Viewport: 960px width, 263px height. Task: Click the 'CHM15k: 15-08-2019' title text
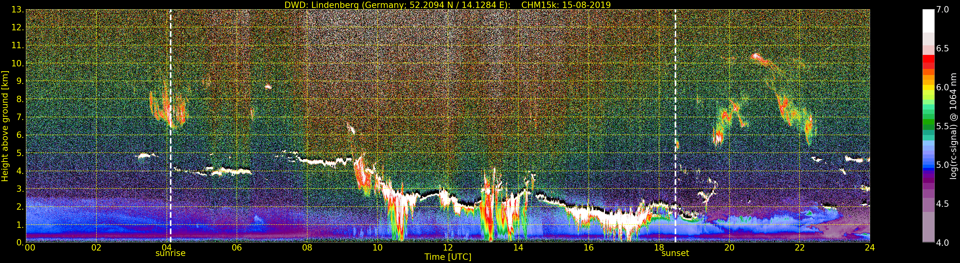[566, 5]
